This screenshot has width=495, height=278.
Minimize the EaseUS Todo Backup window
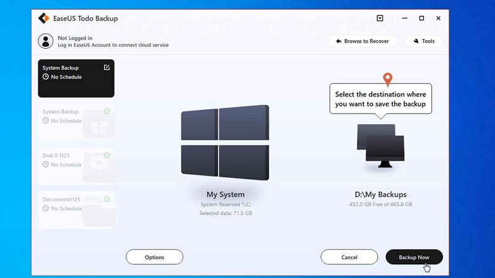405,19
